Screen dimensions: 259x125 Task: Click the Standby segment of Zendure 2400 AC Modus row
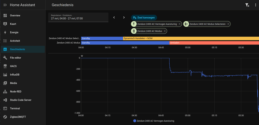point(125,43)
